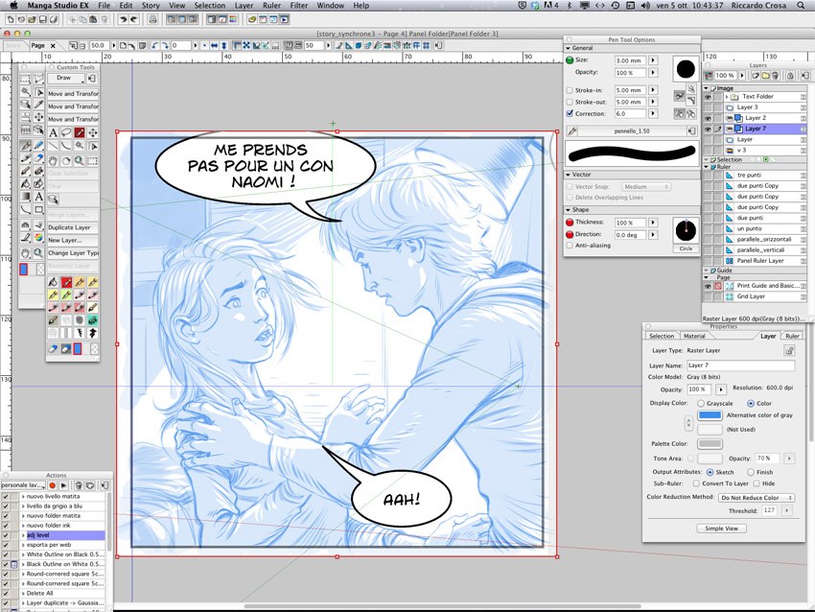
Task: Click the play action button in Actions panel
Action: point(64,485)
